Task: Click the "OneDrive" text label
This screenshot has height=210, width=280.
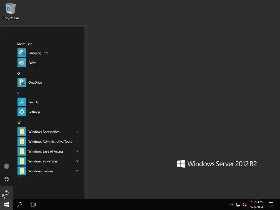Action: point(35,83)
